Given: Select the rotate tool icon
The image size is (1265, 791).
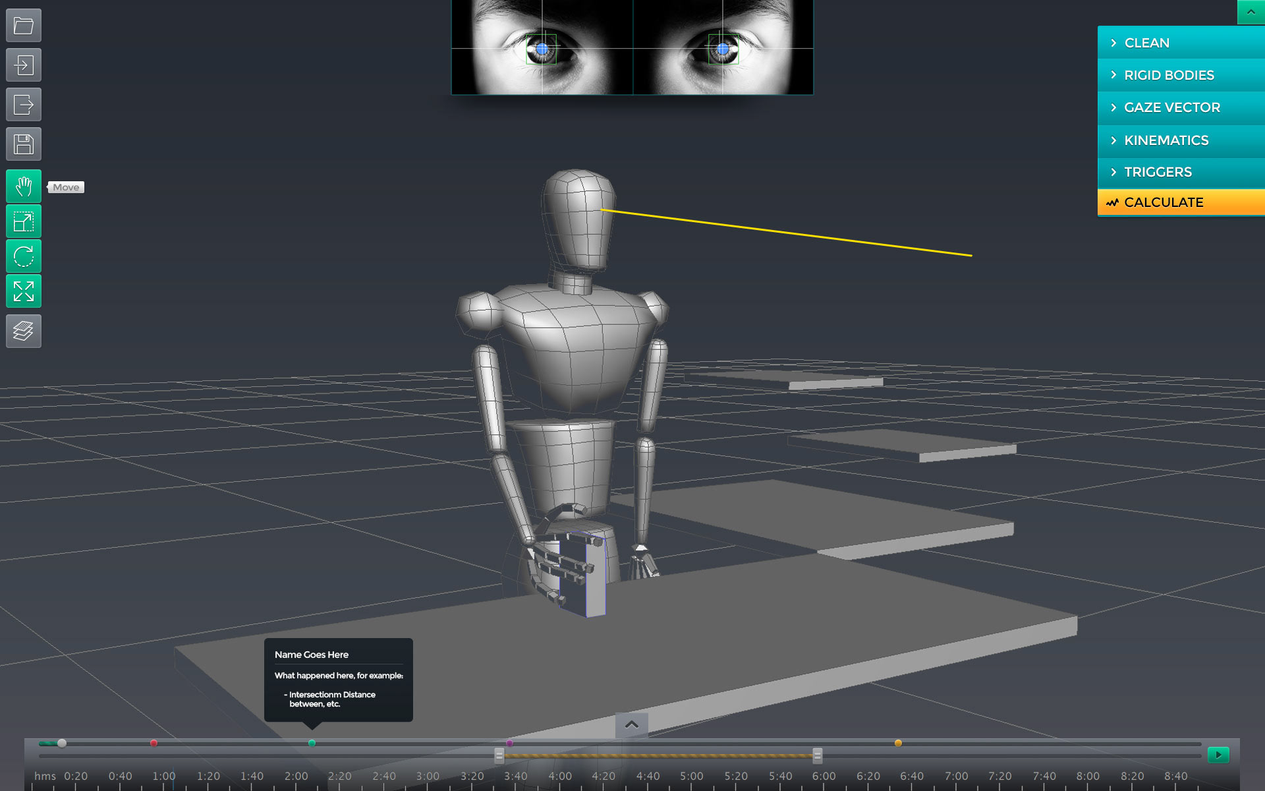Looking at the screenshot, I should coord(24,256).
